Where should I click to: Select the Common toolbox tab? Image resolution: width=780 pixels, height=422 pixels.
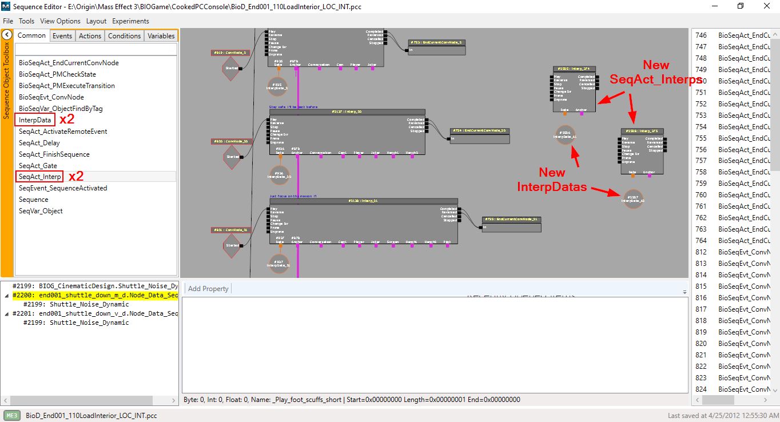click(32, 35)
